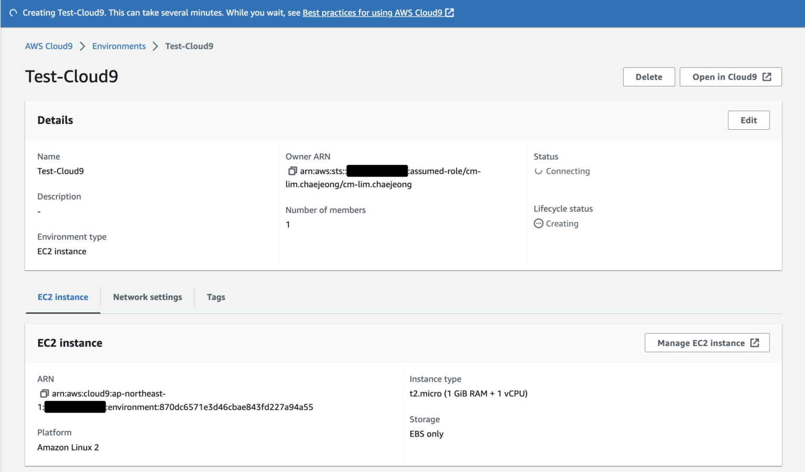Click the Delete button
Screen dimensions: 805x472
(x=649, y=76)
